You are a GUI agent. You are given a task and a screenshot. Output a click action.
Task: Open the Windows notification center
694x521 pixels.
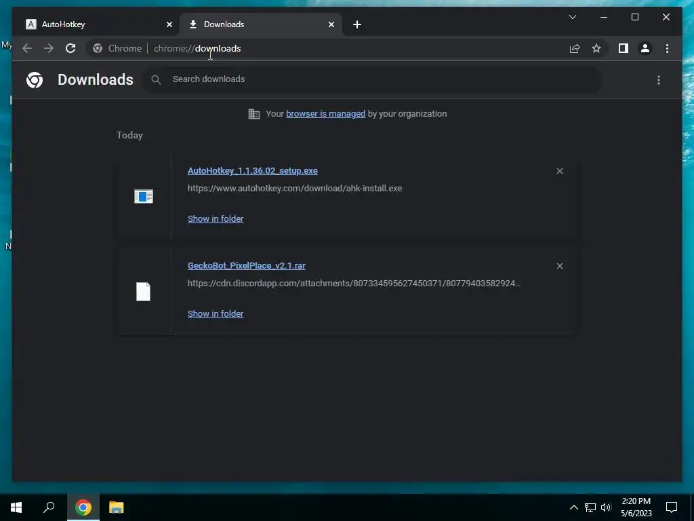(672, 507)
